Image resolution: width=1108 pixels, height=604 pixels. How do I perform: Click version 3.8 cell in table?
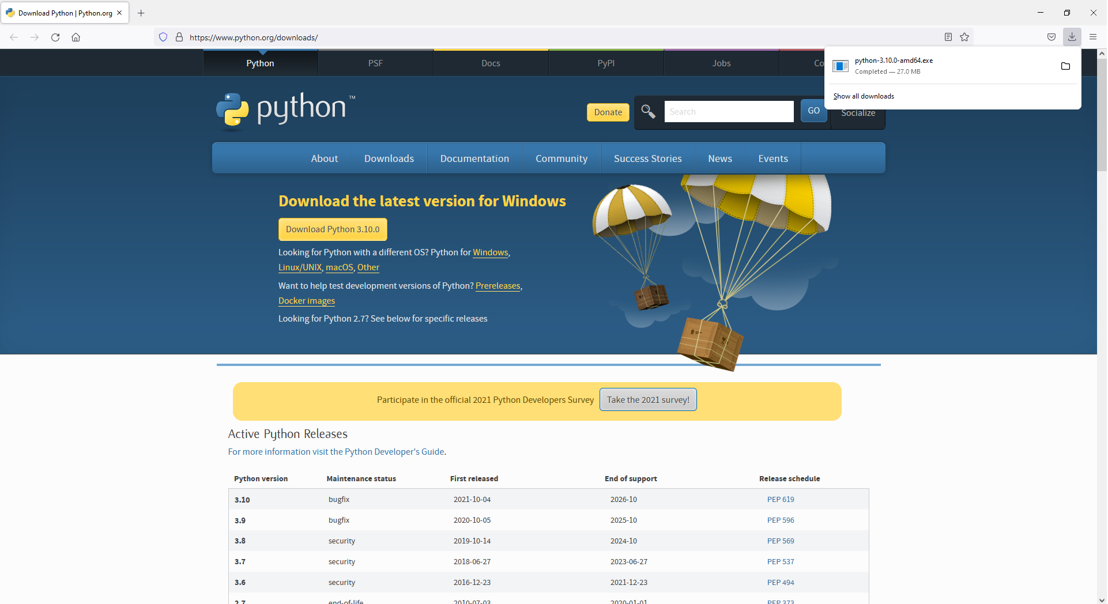tap(240, 541)
